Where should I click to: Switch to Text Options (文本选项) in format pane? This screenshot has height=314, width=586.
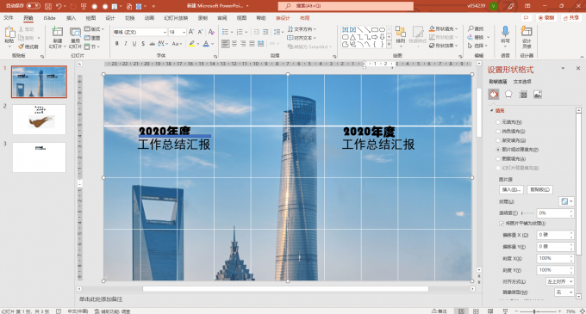tap(522, 82)
